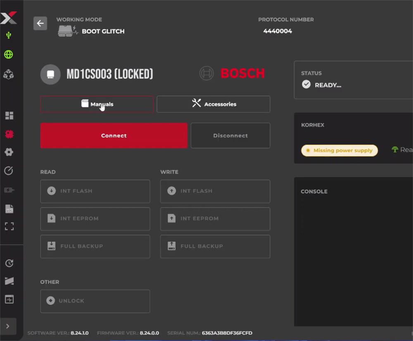Click the boot glitch ECU mode icon
This screenshot has height=341, width=413.
[68, 31]
